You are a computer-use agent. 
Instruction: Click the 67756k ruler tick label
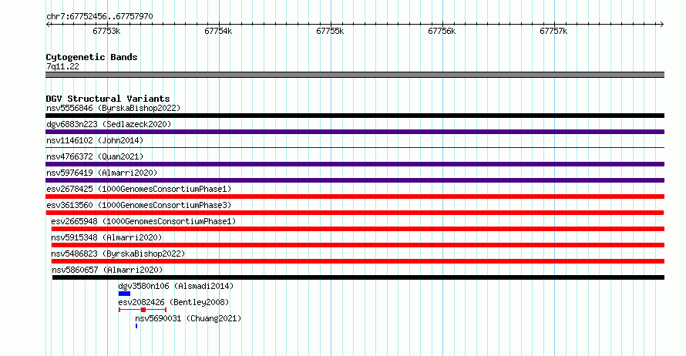(442, 31)
